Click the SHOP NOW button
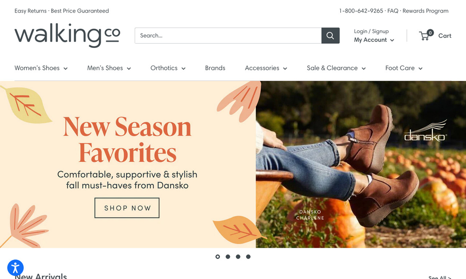 click(x=127, y=208)
